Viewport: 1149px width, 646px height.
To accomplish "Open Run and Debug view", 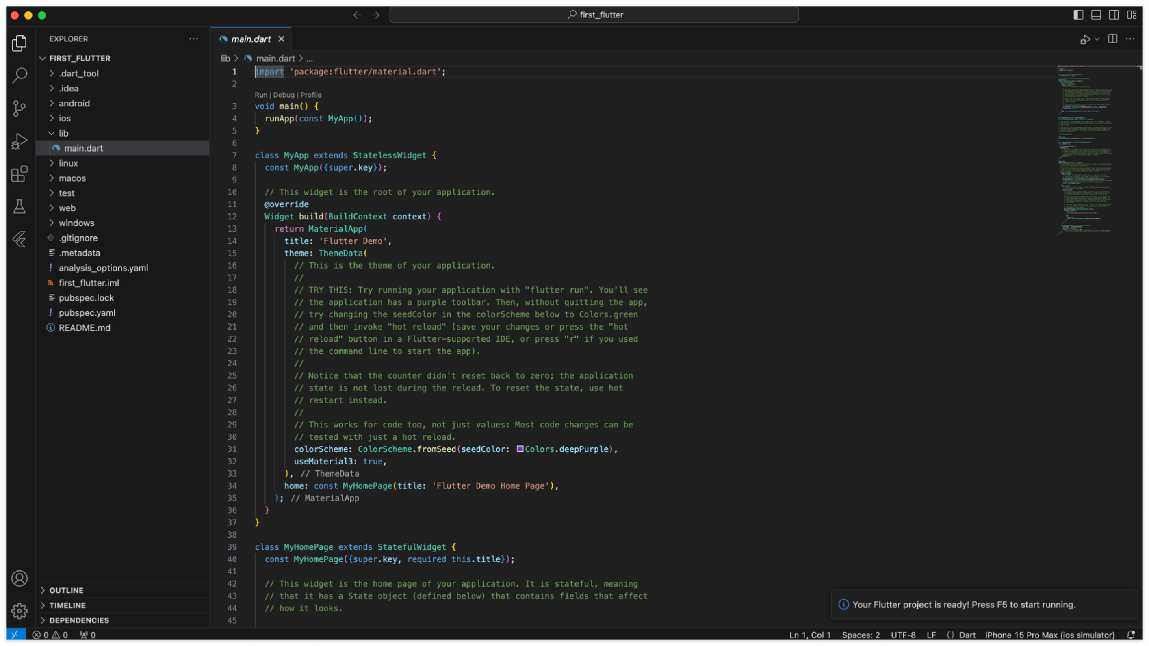I will point(19,141).
